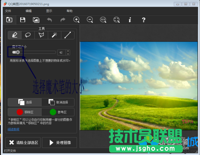This screenshot has height=155, width=200.
Task: Select the lasso selection tool
Action: tap(28, 35)
